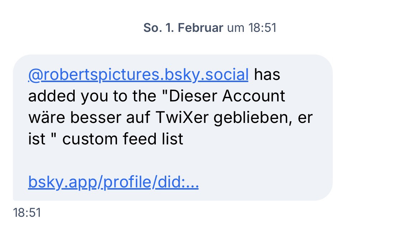Open the @robertspictures.bsky.social mention link
420x234 pixels.
coord(138,75)
